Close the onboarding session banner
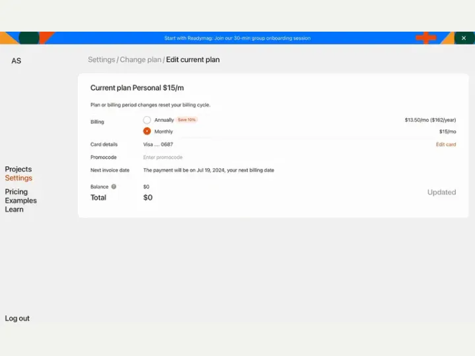475x356 pixels. 464,38
